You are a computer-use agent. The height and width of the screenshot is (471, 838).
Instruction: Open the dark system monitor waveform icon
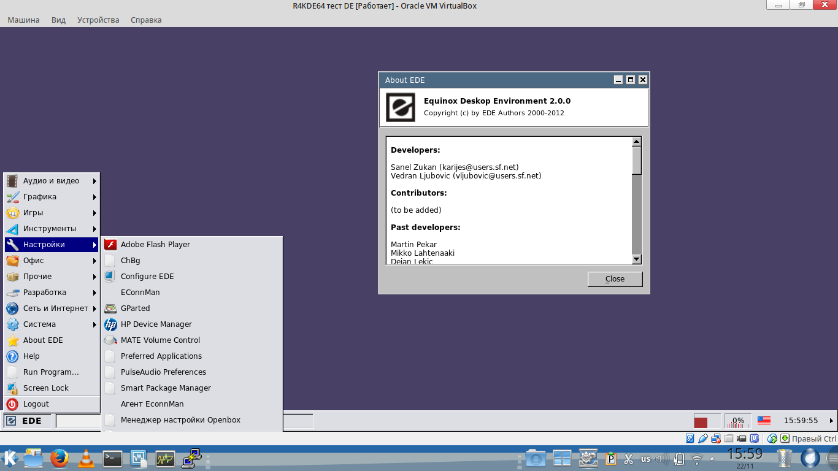tap(165, 458)
